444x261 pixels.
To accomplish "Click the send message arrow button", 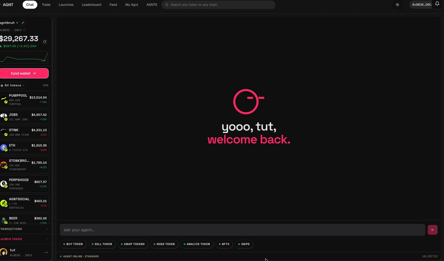I will [x=433, y=230].
